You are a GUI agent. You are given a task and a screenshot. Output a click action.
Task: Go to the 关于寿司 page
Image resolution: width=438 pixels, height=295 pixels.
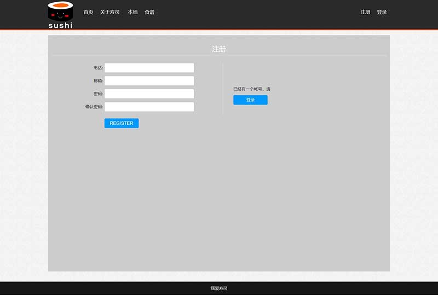point(110,12)
